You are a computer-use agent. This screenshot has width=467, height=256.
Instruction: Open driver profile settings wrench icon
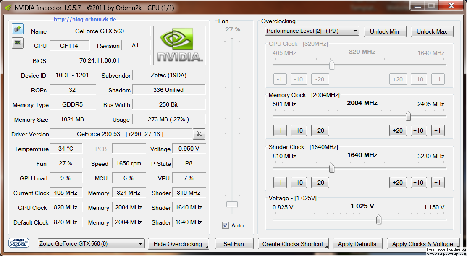(x=199, y=134)
